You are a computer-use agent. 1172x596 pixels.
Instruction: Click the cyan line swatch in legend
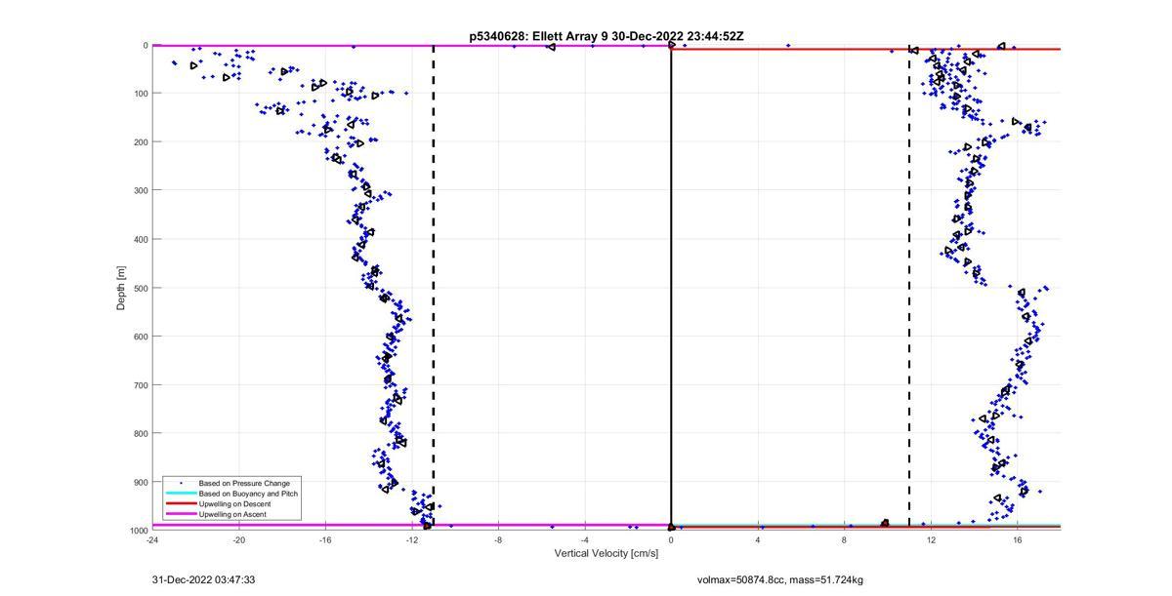(180, 494)
